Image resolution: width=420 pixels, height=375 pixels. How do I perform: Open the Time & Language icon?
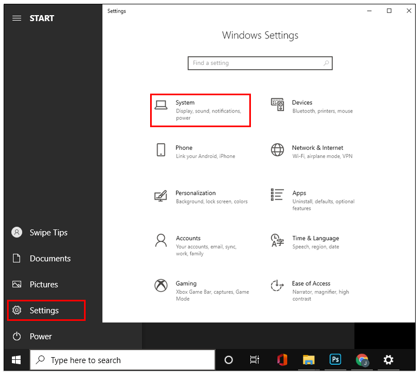277,240
